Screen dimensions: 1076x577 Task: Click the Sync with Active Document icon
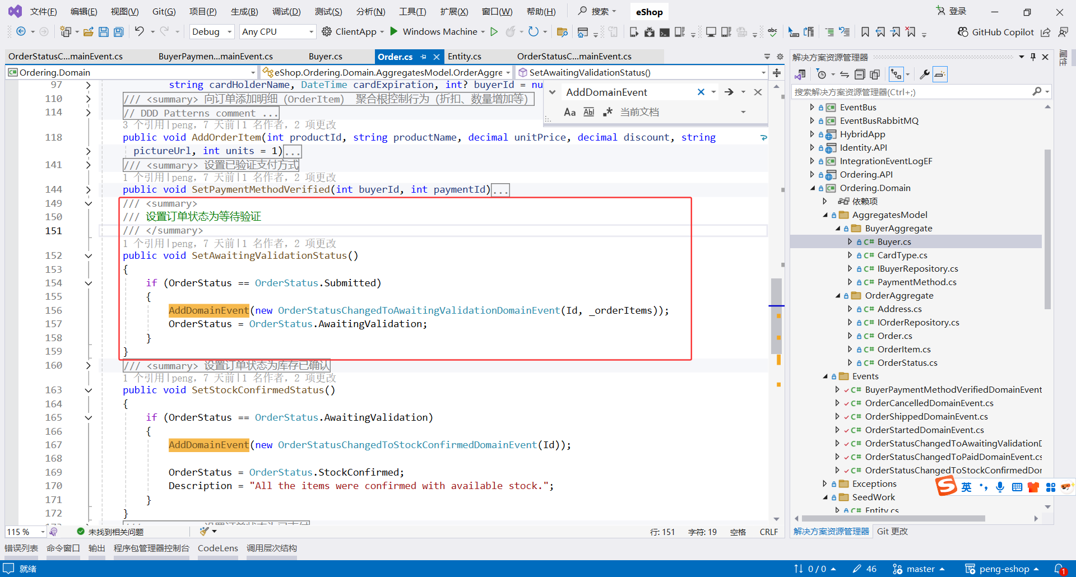tap(845, 74)
